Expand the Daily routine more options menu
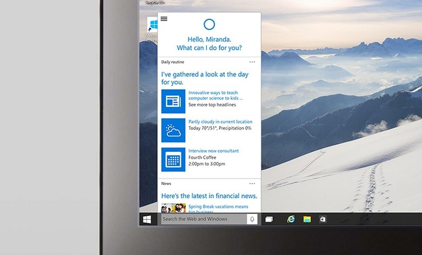Screen dimensions: 422x255 (252, 62)
